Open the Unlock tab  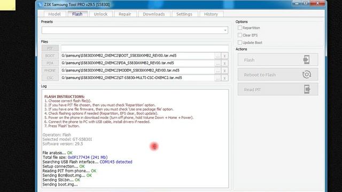click(x=100, y=14)
